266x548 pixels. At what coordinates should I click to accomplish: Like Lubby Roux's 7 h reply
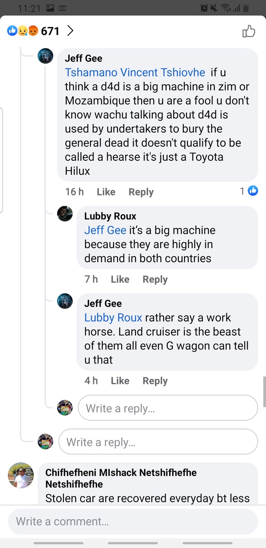click(x=120, y=279)
